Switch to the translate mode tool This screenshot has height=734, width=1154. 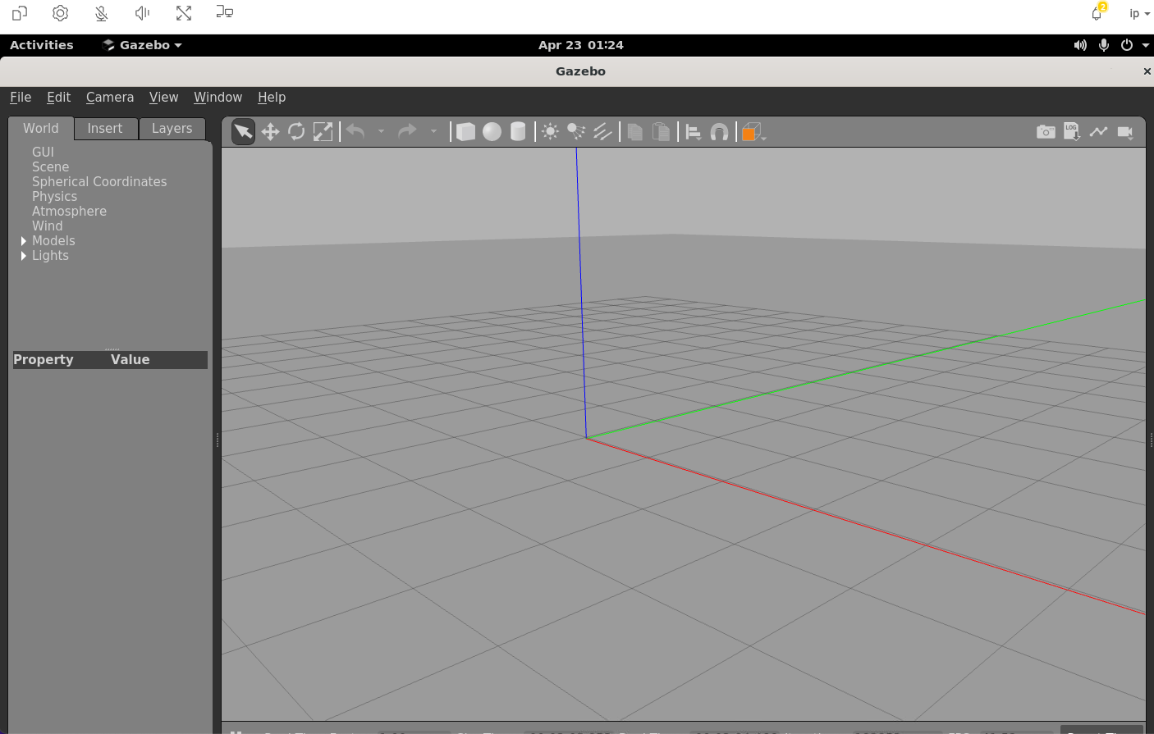point(270,131)
